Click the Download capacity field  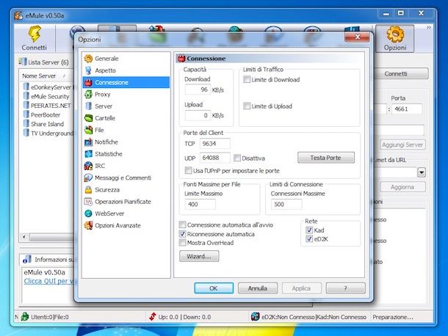pyautogui.click(x=198, y=90)
